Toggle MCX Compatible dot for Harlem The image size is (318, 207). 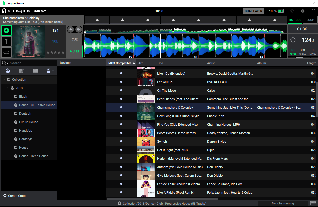pyautogui.click(x=121, y=158)
